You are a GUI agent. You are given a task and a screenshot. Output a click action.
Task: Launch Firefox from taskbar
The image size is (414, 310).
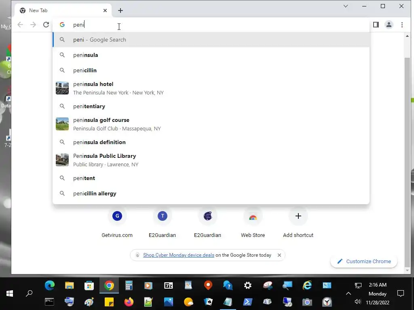point(129,302)
